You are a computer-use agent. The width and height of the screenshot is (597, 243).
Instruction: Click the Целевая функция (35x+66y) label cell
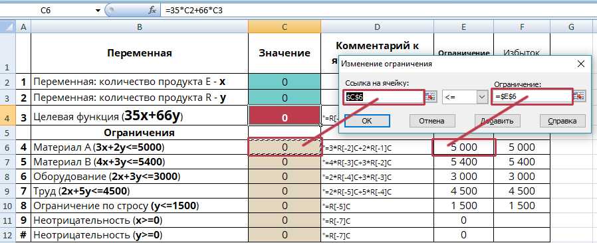140,116
